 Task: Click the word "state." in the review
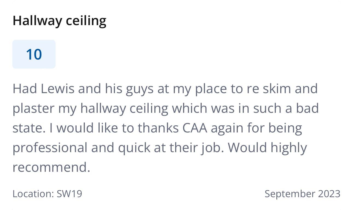coord(29,128)
